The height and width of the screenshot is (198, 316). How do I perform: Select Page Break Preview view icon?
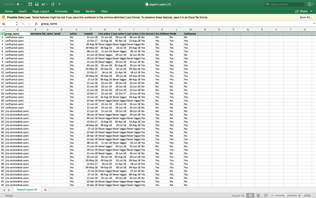pyautogui.click(x=266, y=195)
